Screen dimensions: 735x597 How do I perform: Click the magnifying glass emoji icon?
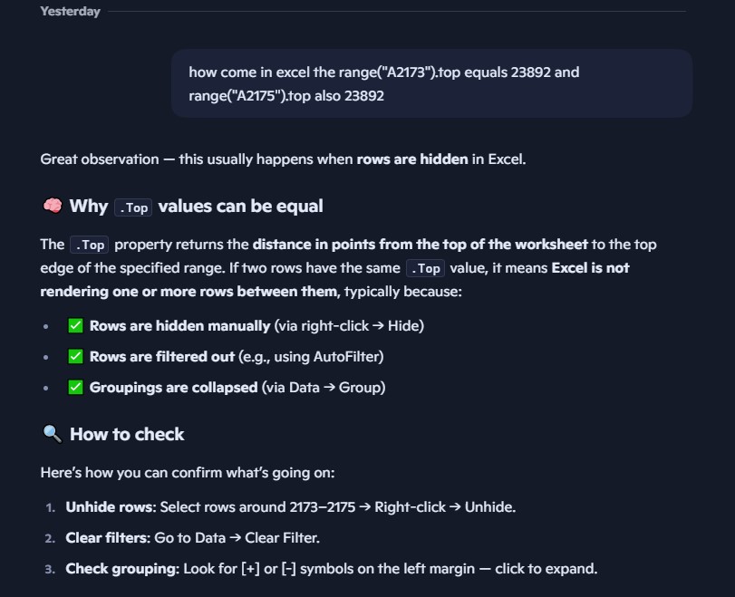(x=52, y=435)
